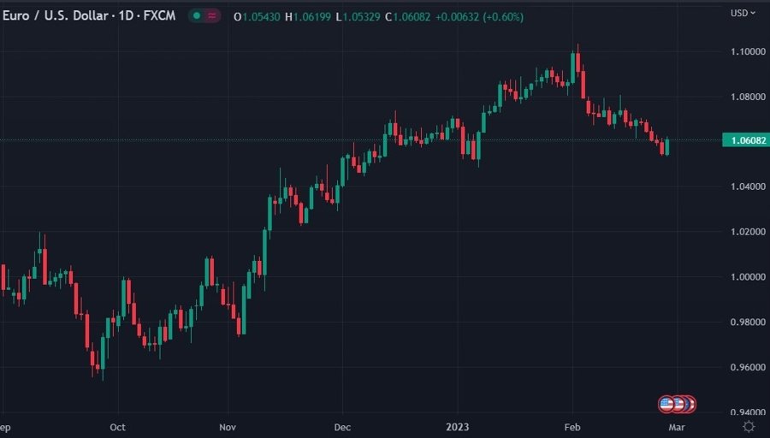Click the Mar label on time axis

coord(676,426)
